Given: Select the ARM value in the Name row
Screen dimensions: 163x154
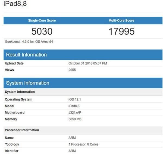Looking at the screenshot, I should click(x=72, y=138).
